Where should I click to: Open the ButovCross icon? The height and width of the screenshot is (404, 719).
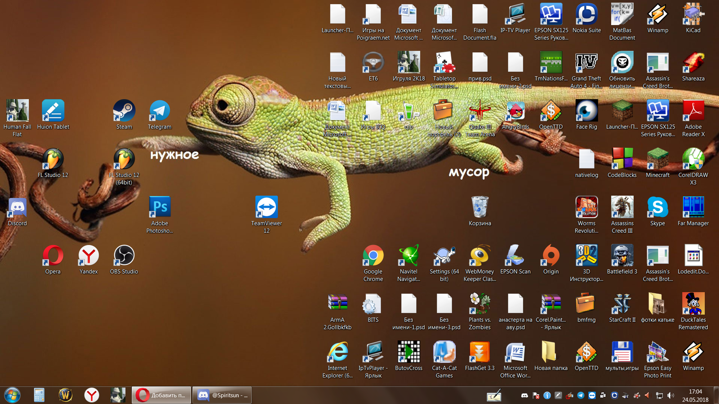tap(408, 356)
